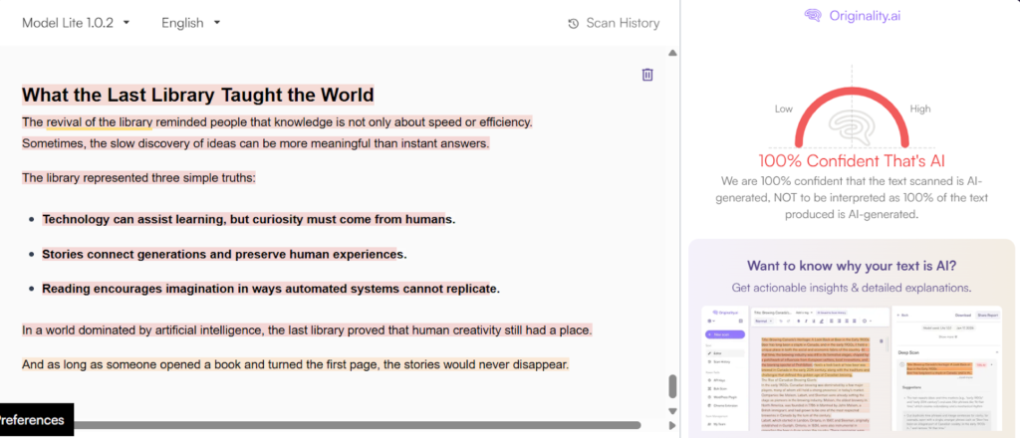Click 'Get actionable insights & detailed explanations.'

(852, 288)
